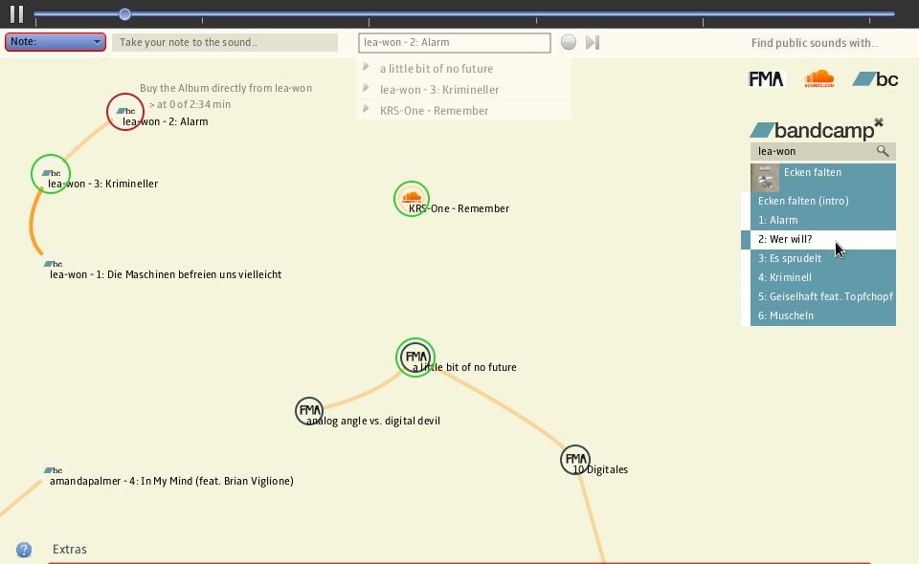Click the FMA source logo
Screen dimensions: 919x564
(x=766, y=79)
